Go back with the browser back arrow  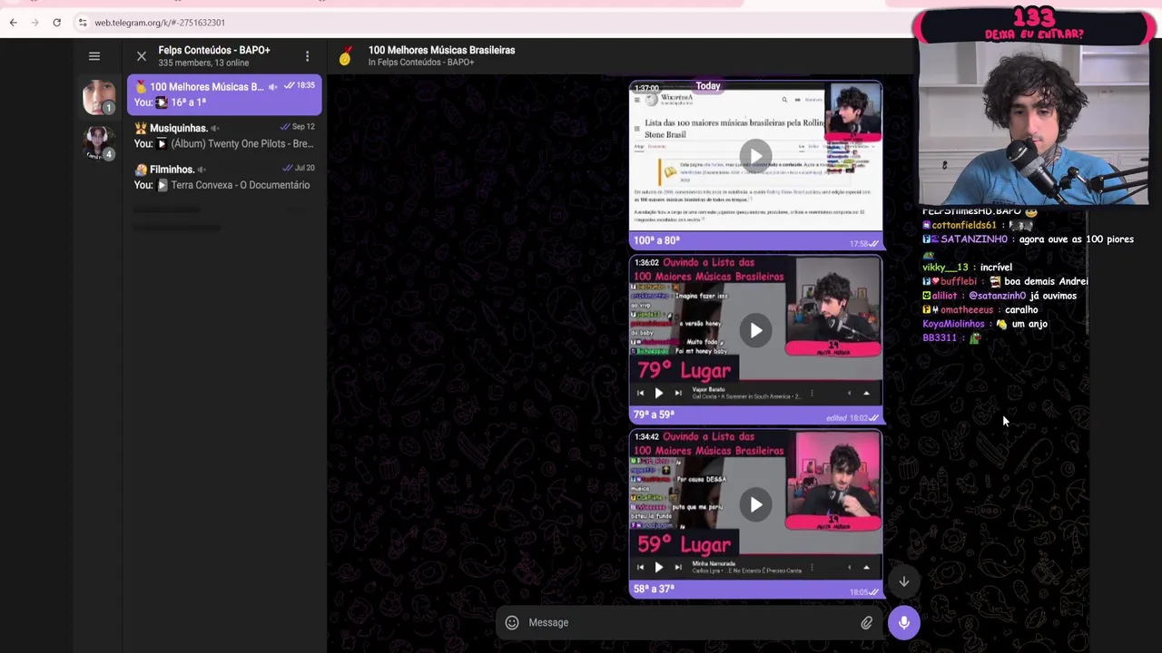click(14, 22)
